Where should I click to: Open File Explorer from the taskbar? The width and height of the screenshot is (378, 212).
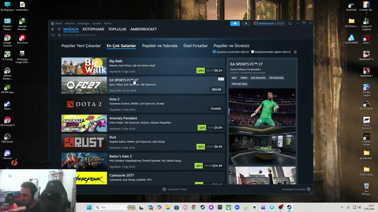coord(168,208)
